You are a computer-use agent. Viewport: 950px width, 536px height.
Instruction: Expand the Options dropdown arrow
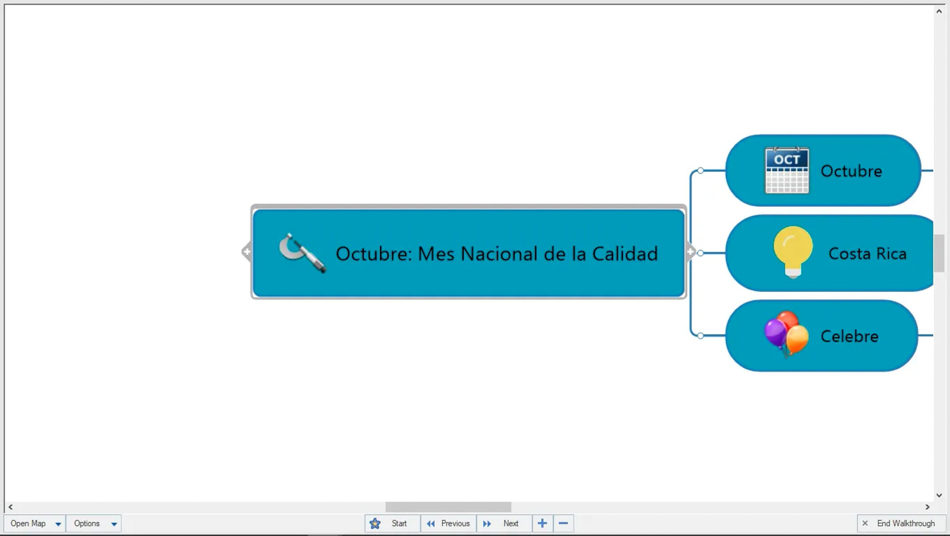pyautogui.click(x=114, y=524)
